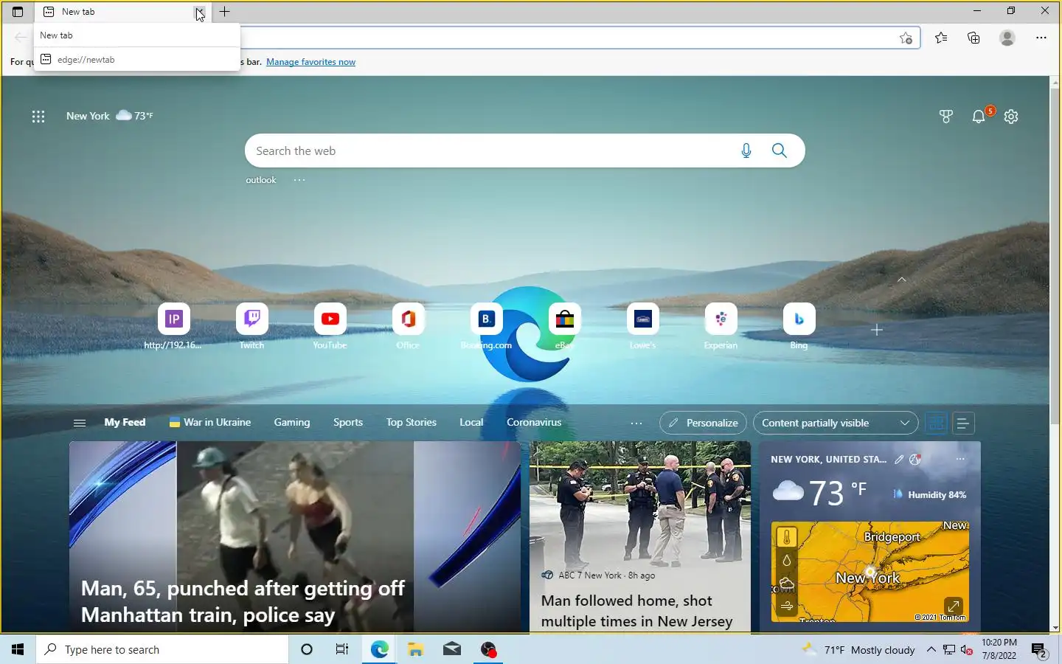
Task: Open the Favorites list icon
Action: pos(941,38)
